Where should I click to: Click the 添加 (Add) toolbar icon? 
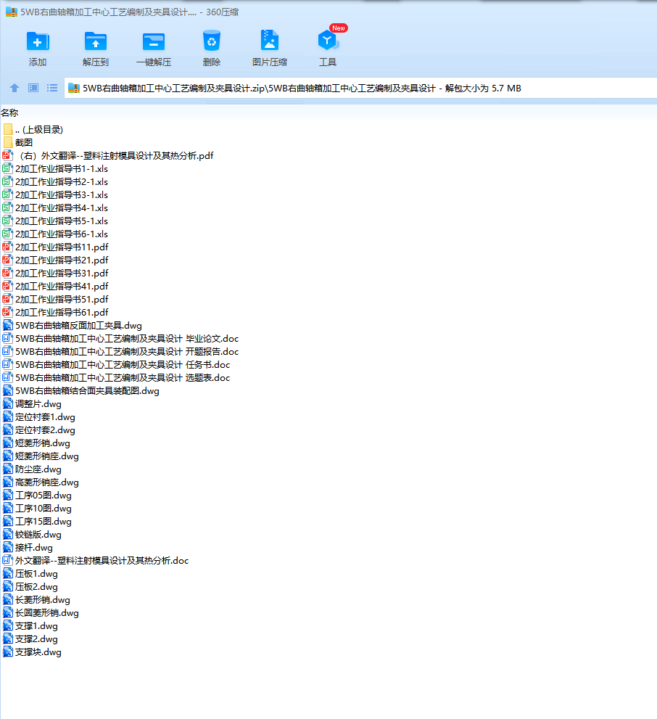click(38, 41)
